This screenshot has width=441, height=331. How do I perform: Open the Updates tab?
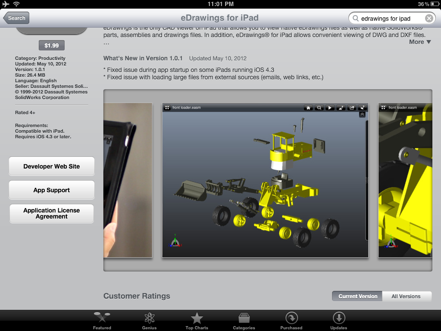point(339,321)
